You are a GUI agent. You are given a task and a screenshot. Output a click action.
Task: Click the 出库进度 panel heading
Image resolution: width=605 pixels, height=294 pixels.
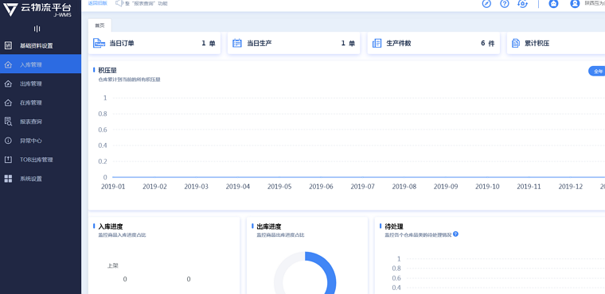(269, 226)
